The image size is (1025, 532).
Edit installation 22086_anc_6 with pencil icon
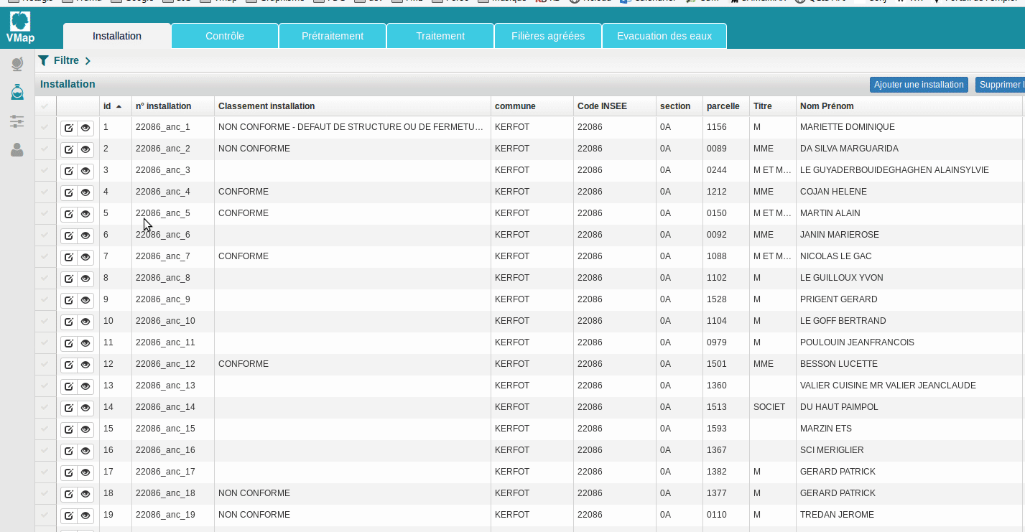69,236
